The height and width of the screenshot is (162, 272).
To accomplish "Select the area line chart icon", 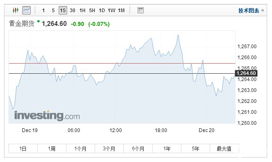I will pos(26,10).
